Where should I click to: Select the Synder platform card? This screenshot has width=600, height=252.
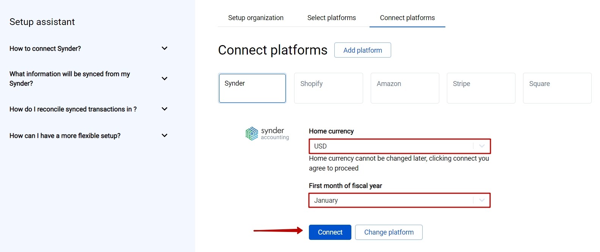click(x=252, y=88)
